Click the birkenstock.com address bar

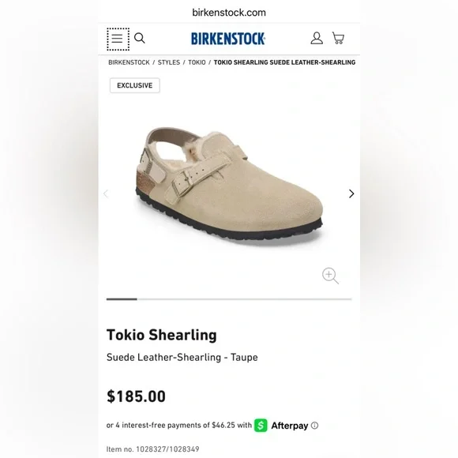pos(229,13)
